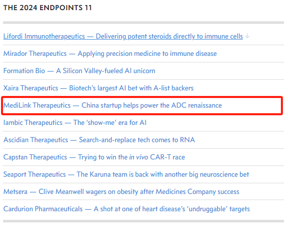Click the 'THE 2024 ENDPOINTS 11' heading
The height and width of the screenshot is (229, 288).
[x=48, y=8]
